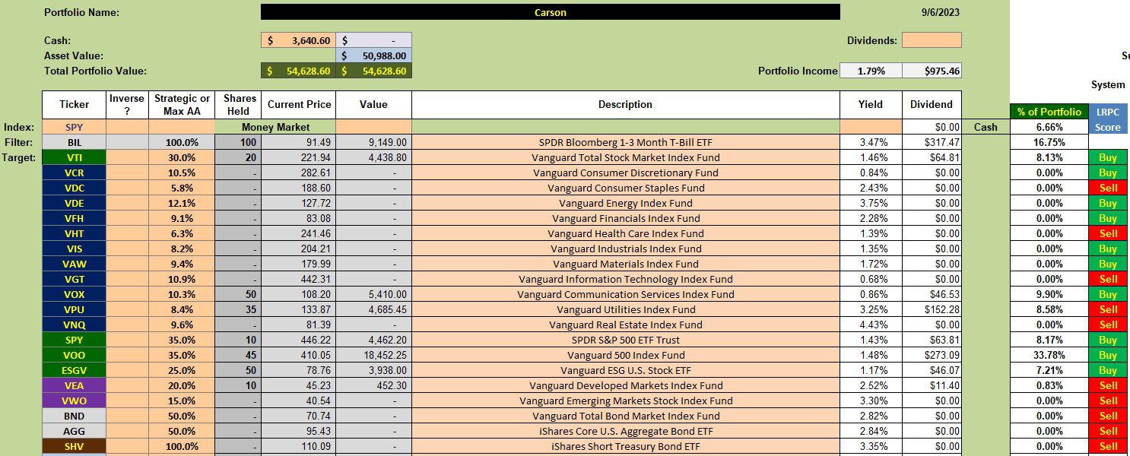Select VOO portfolio percentage 33.78%

point(1049,355)
